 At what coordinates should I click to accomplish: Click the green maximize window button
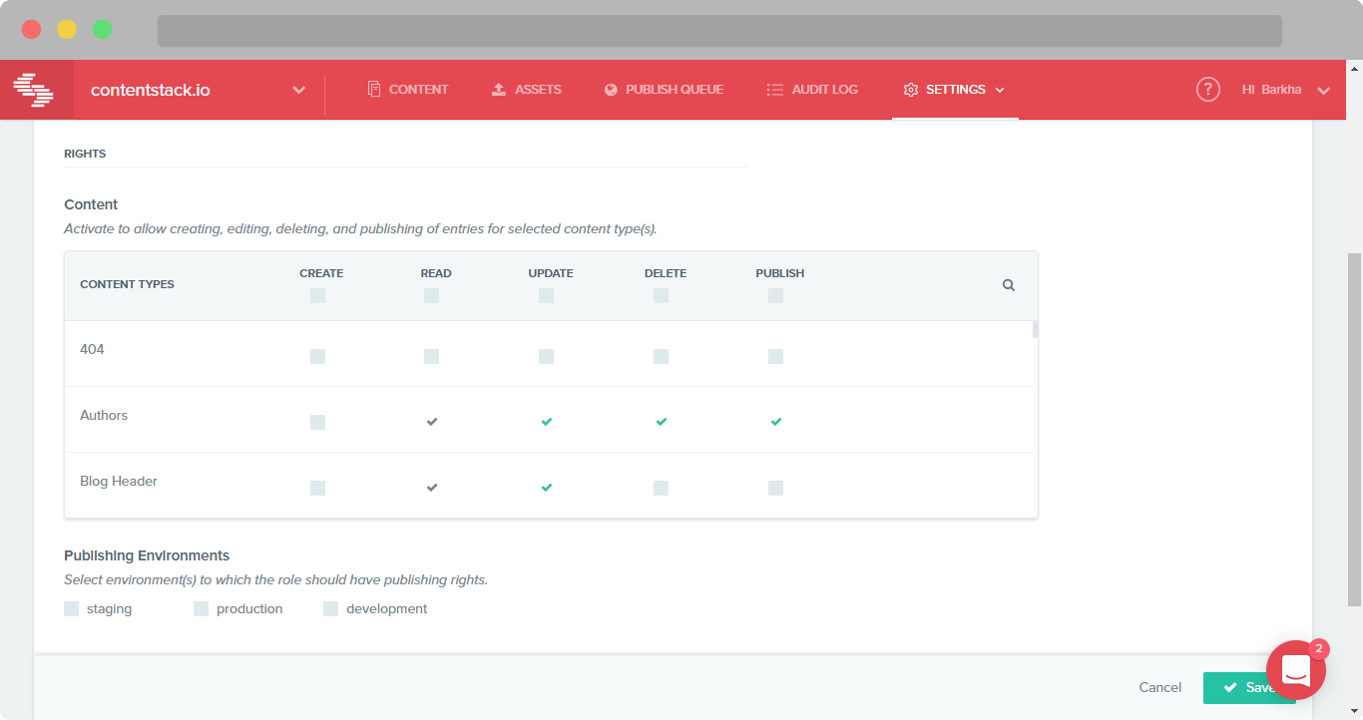[103, 29]
